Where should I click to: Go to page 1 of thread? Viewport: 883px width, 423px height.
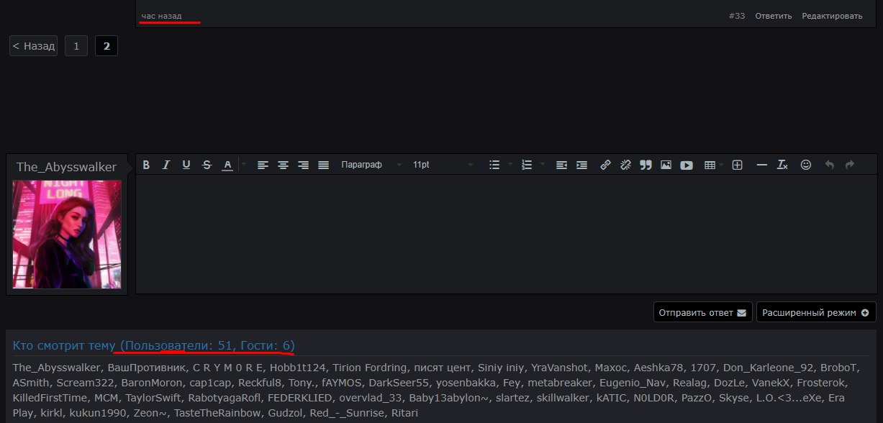pyautogui.click(x=76, y=46)
